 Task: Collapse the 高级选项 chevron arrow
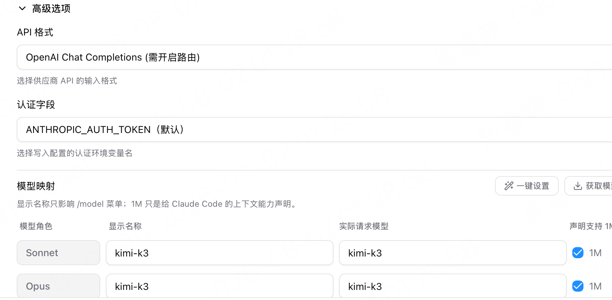pyautogui.click(x=22, y=9)
